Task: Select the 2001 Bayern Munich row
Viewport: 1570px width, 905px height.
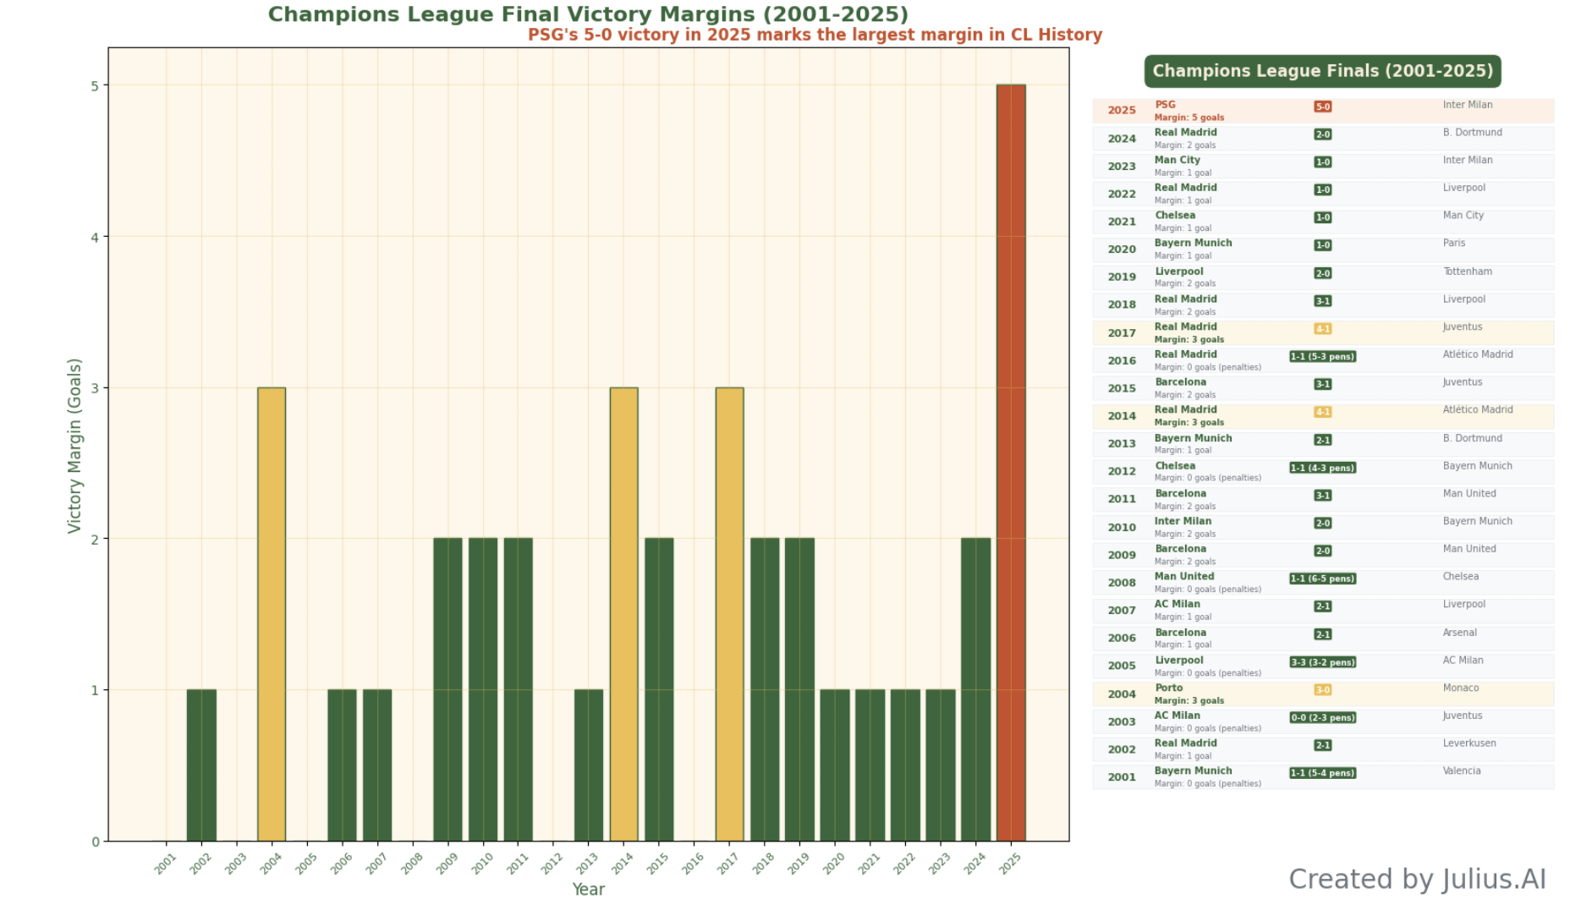Action: (1322, 776)
